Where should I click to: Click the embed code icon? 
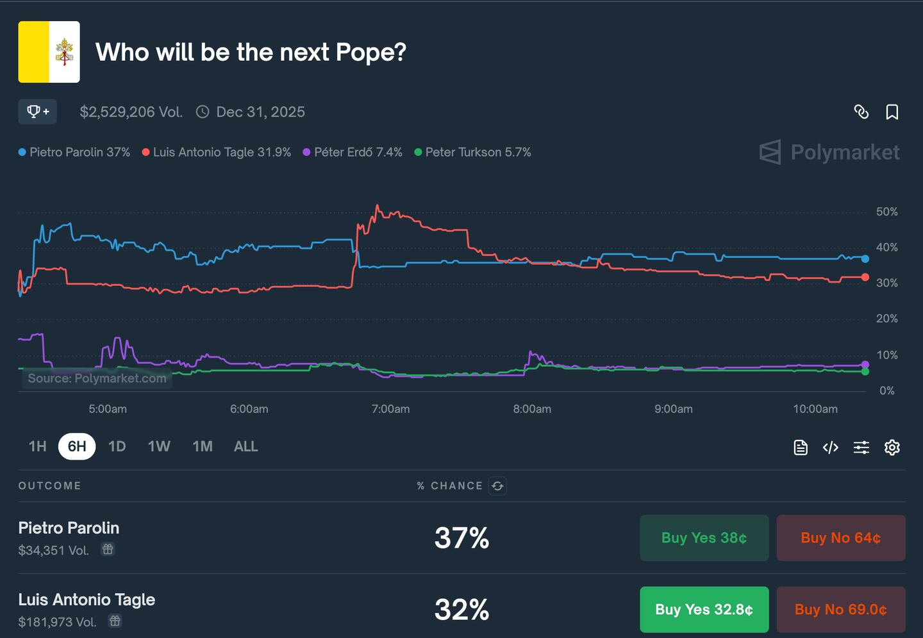(x=830, y=447)
